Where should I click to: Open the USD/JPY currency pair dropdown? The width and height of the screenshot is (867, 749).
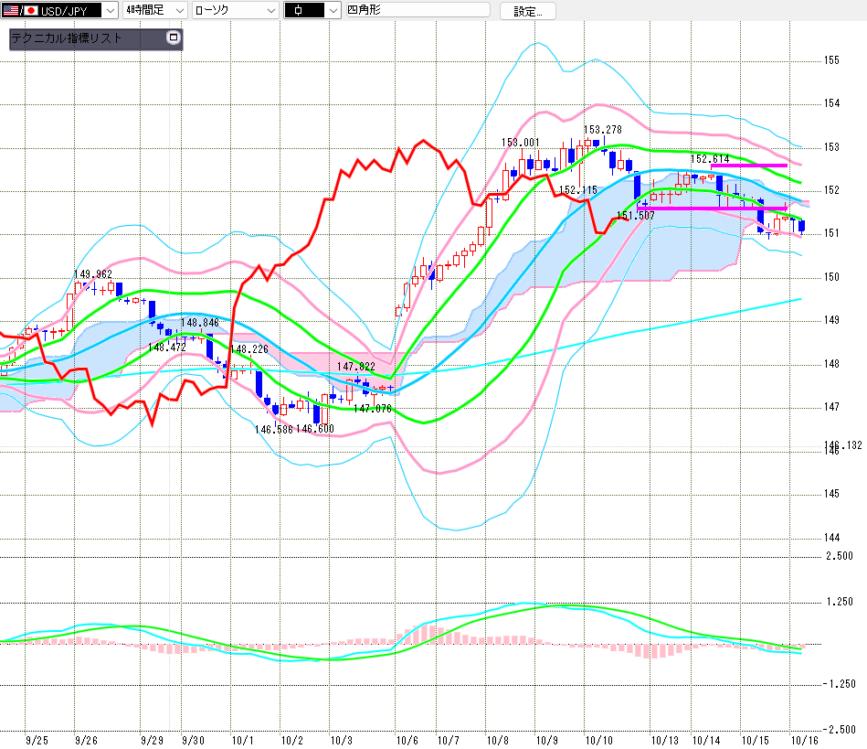point(110,11)
